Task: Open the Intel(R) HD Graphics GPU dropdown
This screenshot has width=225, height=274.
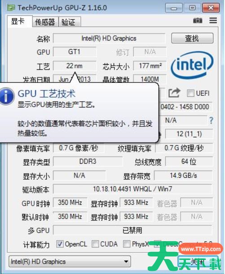Action: click(70, 261)
